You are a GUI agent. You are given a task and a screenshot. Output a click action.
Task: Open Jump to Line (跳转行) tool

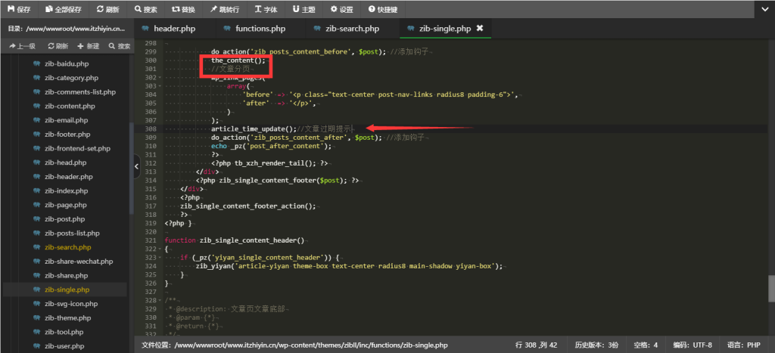point(226,9)
